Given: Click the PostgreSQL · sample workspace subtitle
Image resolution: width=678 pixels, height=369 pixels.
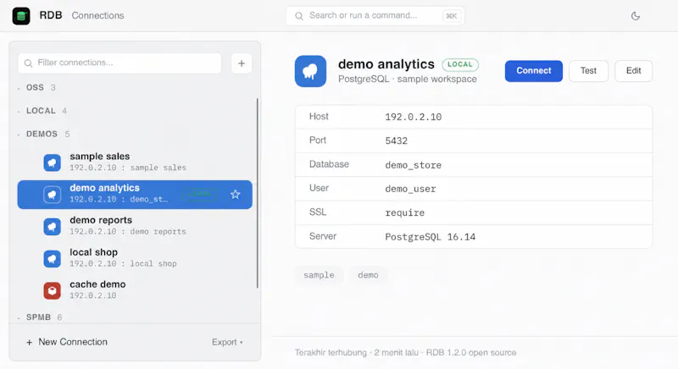Looking at the screenshot, I should 408,80.
